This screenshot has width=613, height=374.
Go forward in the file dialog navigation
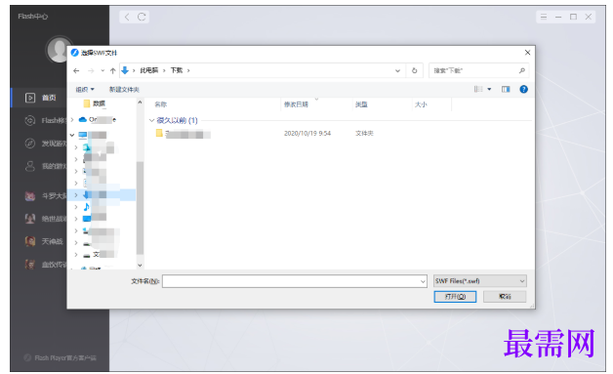[x=91, y=71]
